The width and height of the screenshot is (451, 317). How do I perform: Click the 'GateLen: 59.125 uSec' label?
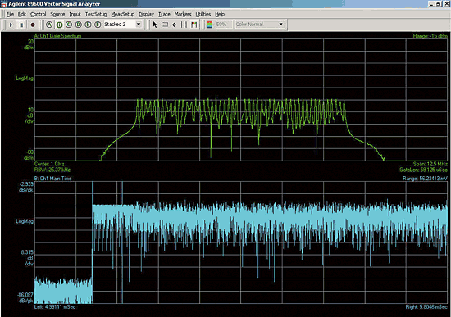423,170
